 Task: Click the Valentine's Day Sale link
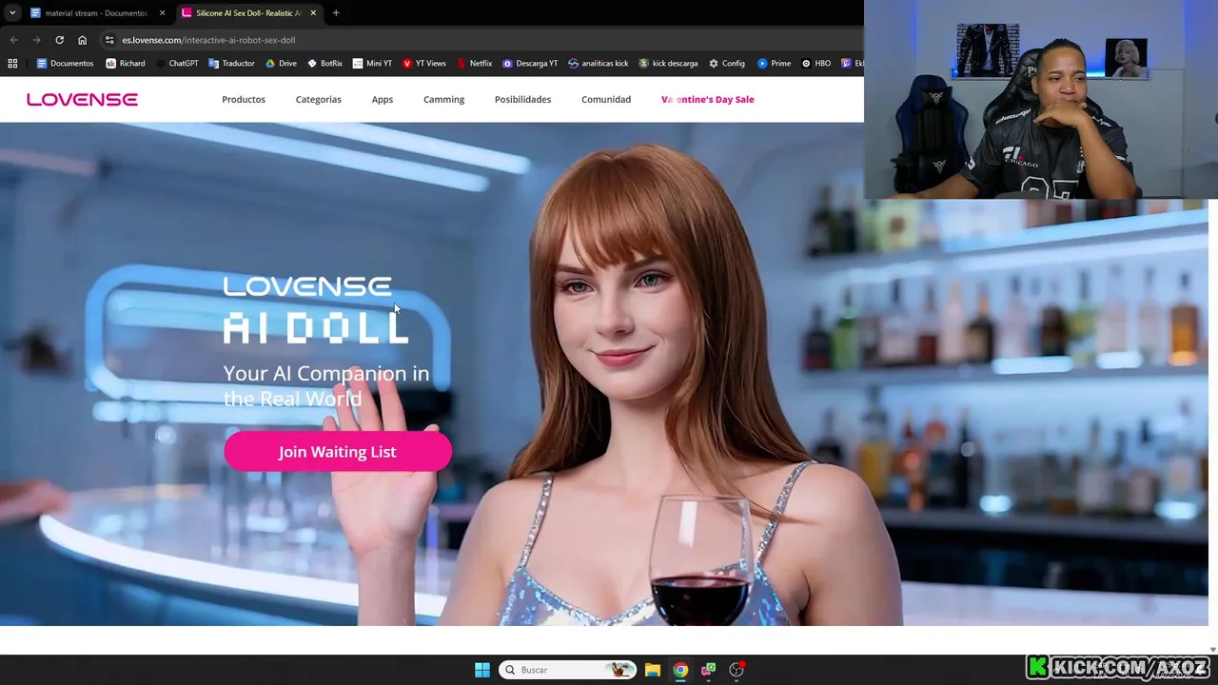[x=707, y=99]
